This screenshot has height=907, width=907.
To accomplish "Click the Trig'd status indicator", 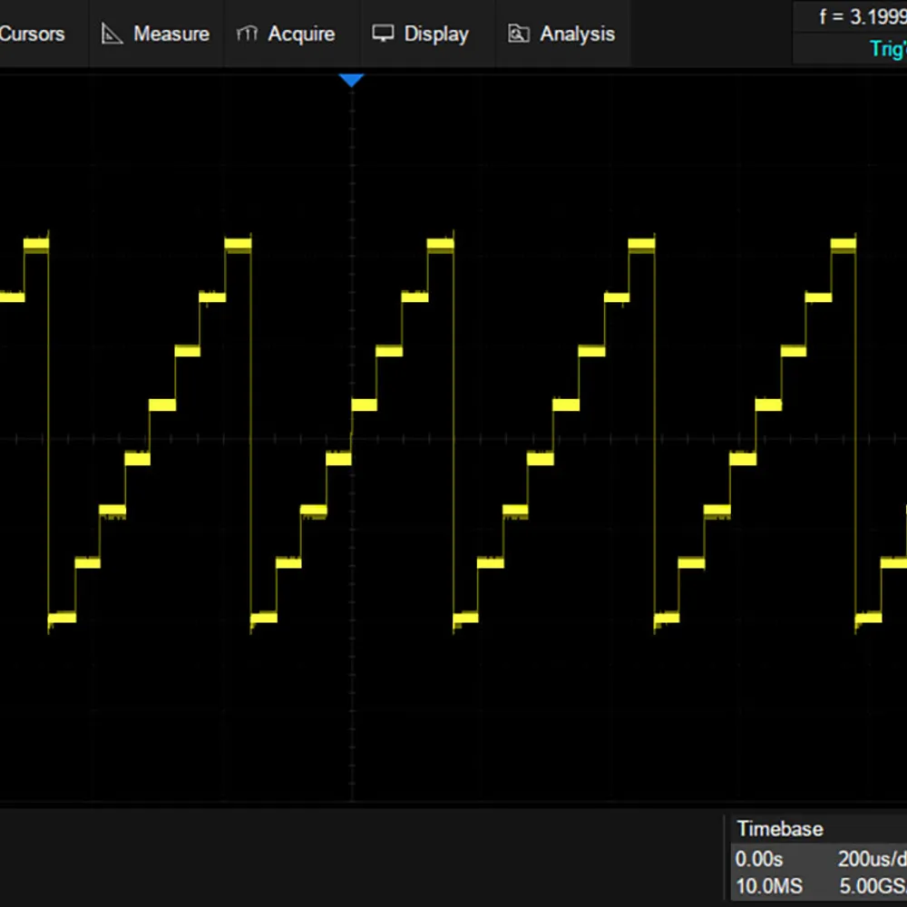I will pyautogui.click(x=887, y=49).
